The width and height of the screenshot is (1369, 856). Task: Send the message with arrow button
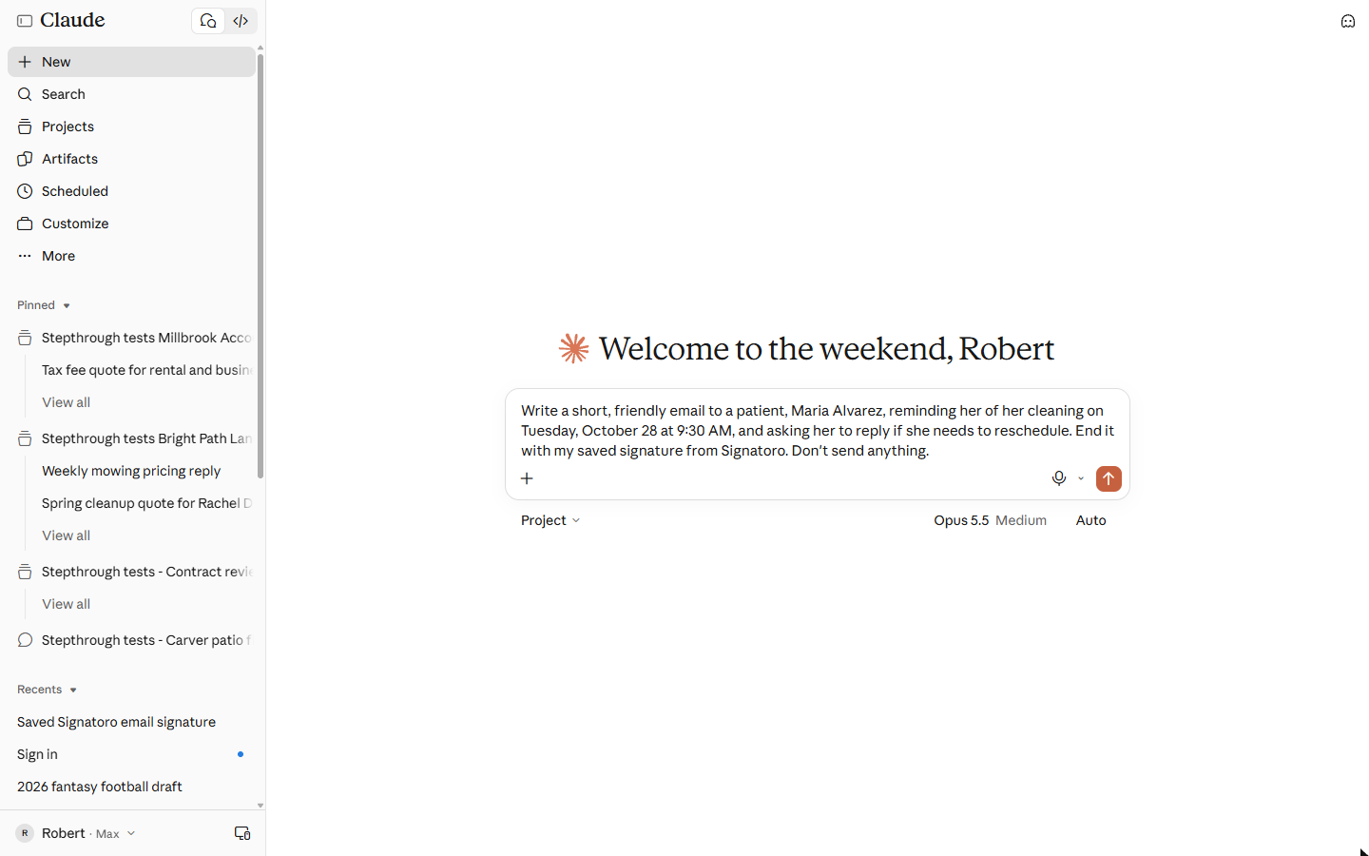[x=1109, y=478]
